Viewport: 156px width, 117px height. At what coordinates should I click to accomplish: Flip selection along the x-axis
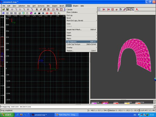pyautogui.click(x=12, y=9)
